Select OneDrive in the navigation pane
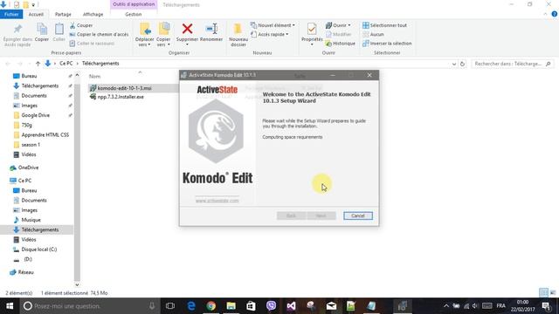 [28, 167]
